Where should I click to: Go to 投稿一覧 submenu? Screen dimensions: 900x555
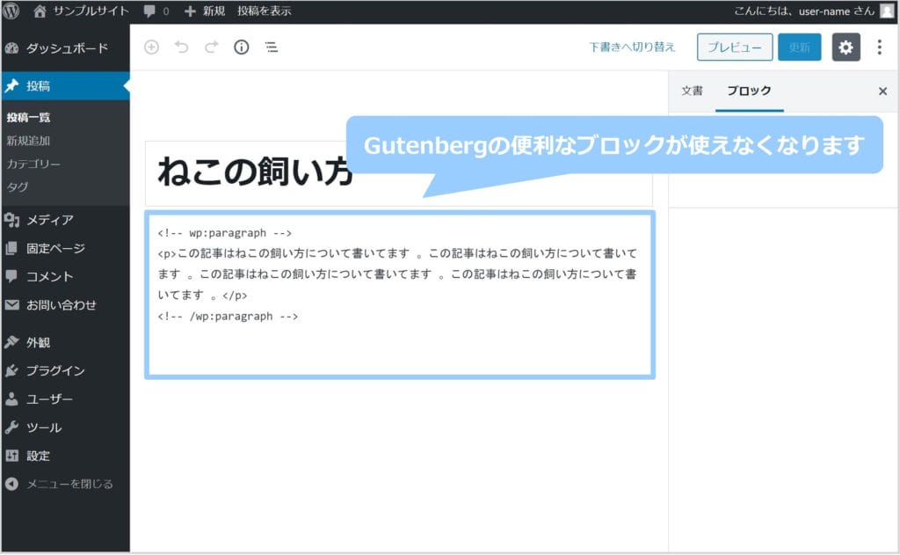(29, 118)
